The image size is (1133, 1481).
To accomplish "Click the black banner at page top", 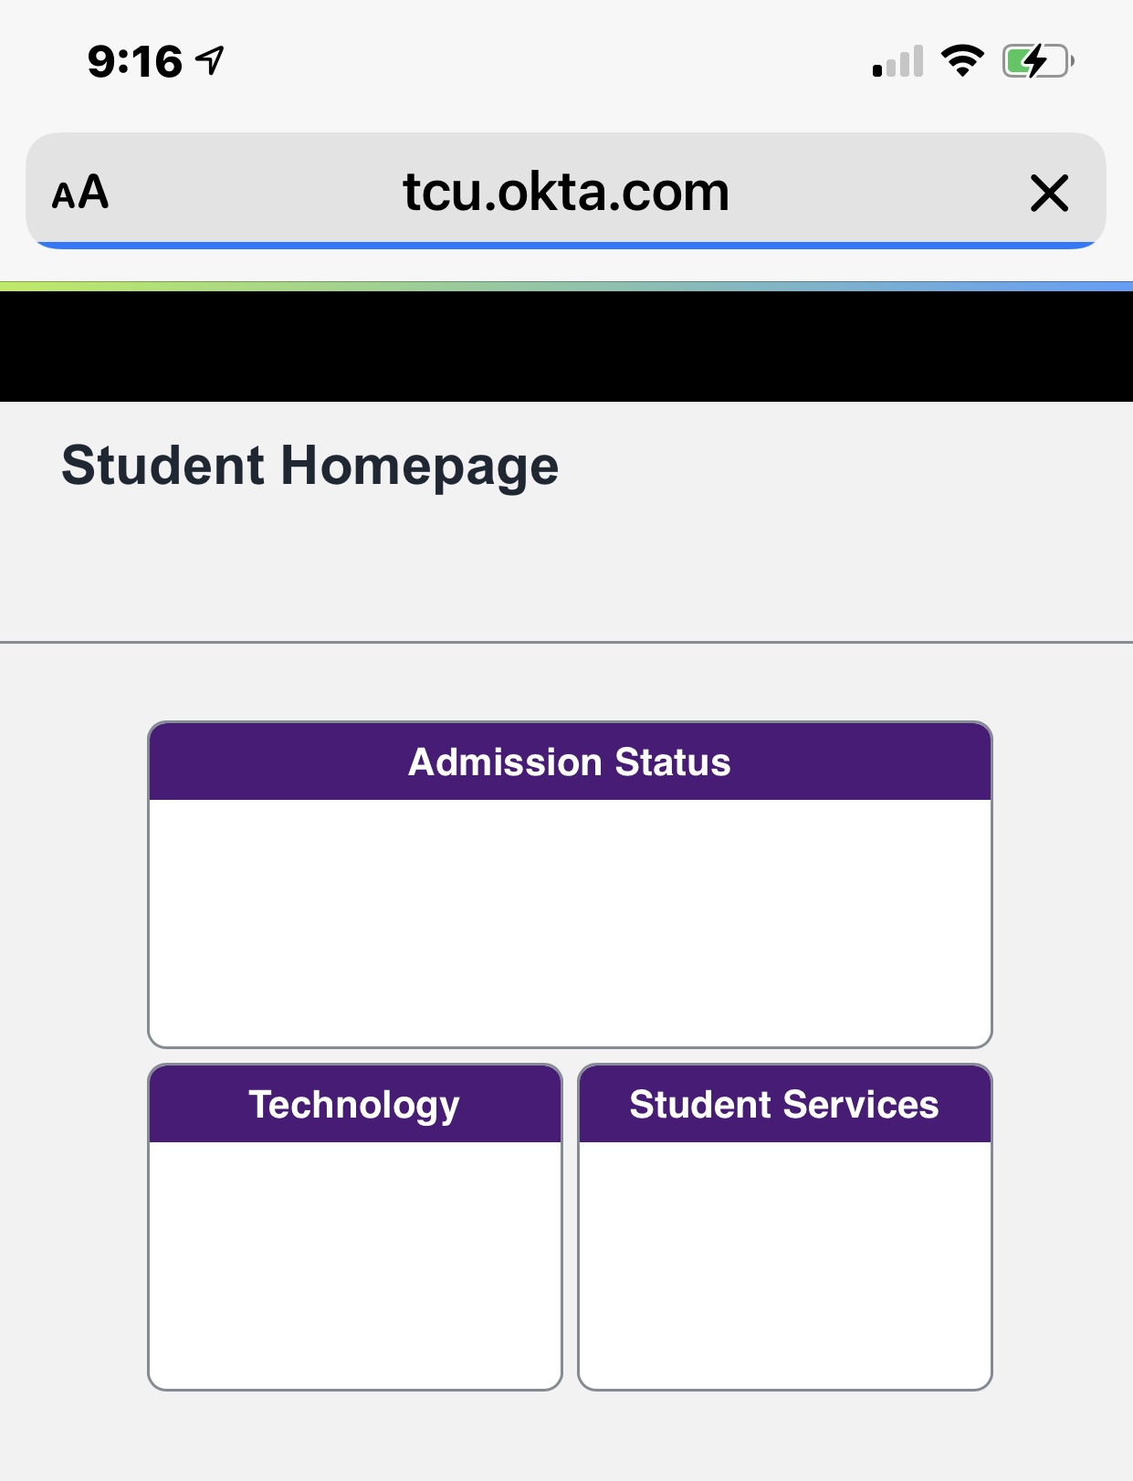I will pyautogui.click(x=566, y=346).
